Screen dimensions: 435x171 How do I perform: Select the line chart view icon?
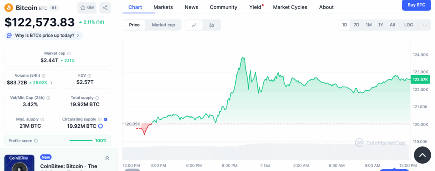pyautogui.click(x=194, y=25)
